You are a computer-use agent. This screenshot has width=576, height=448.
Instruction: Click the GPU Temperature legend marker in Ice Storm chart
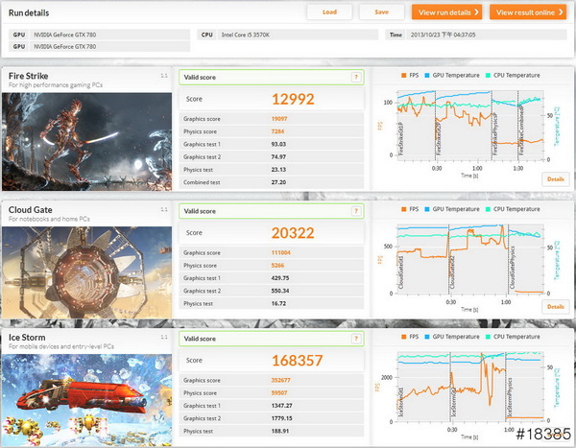(x=429, y=338)
